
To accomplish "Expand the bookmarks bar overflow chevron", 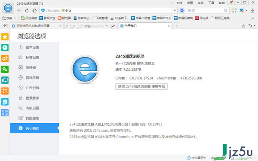I will 252,18.
